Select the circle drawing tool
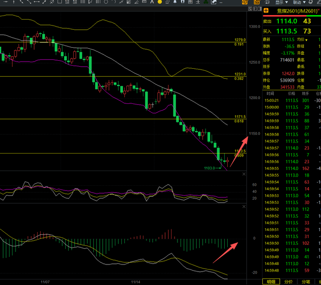 pyautogui.click(x=106, y=2)
